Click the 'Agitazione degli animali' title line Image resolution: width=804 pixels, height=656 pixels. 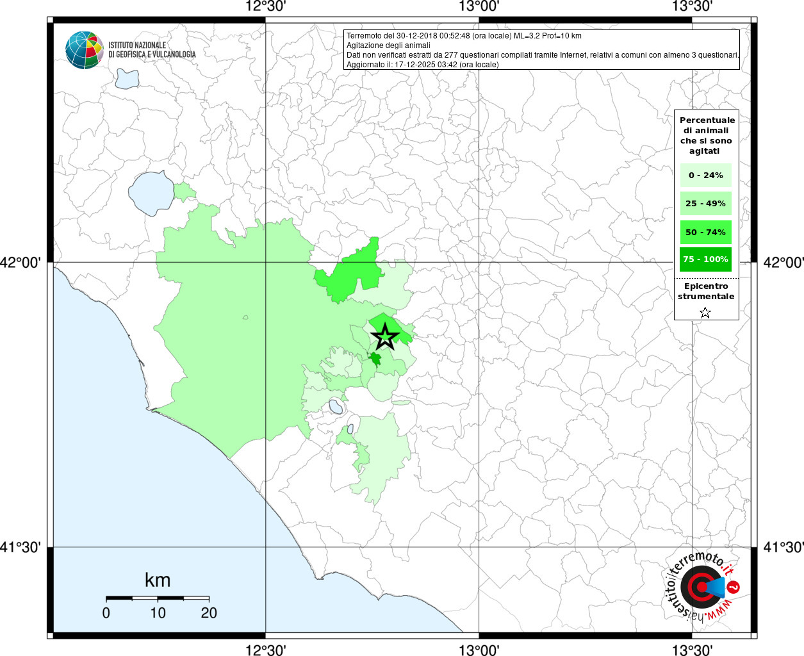point(389,45)
